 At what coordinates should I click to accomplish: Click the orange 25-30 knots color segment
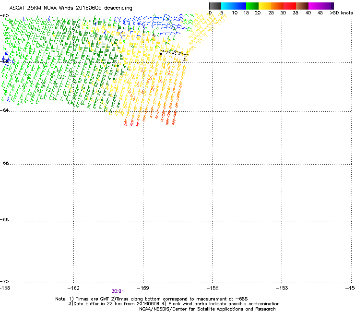277,6
